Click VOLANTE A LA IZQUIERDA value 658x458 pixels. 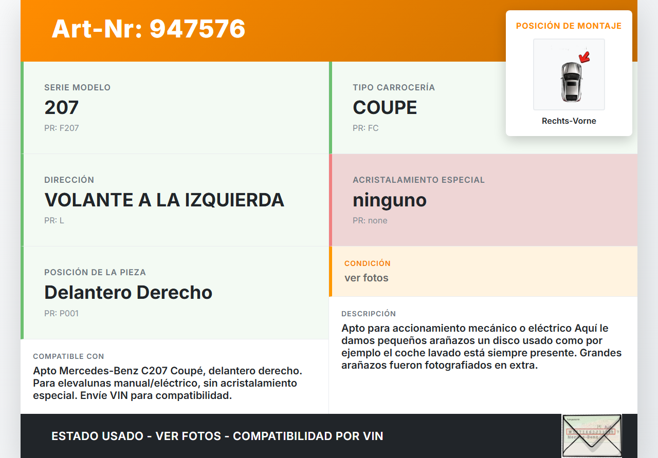point(164,200)
